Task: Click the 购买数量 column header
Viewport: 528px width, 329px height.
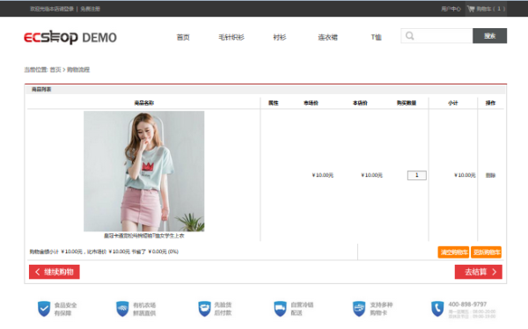Action: pyautogui.click(x=406, y=103)
